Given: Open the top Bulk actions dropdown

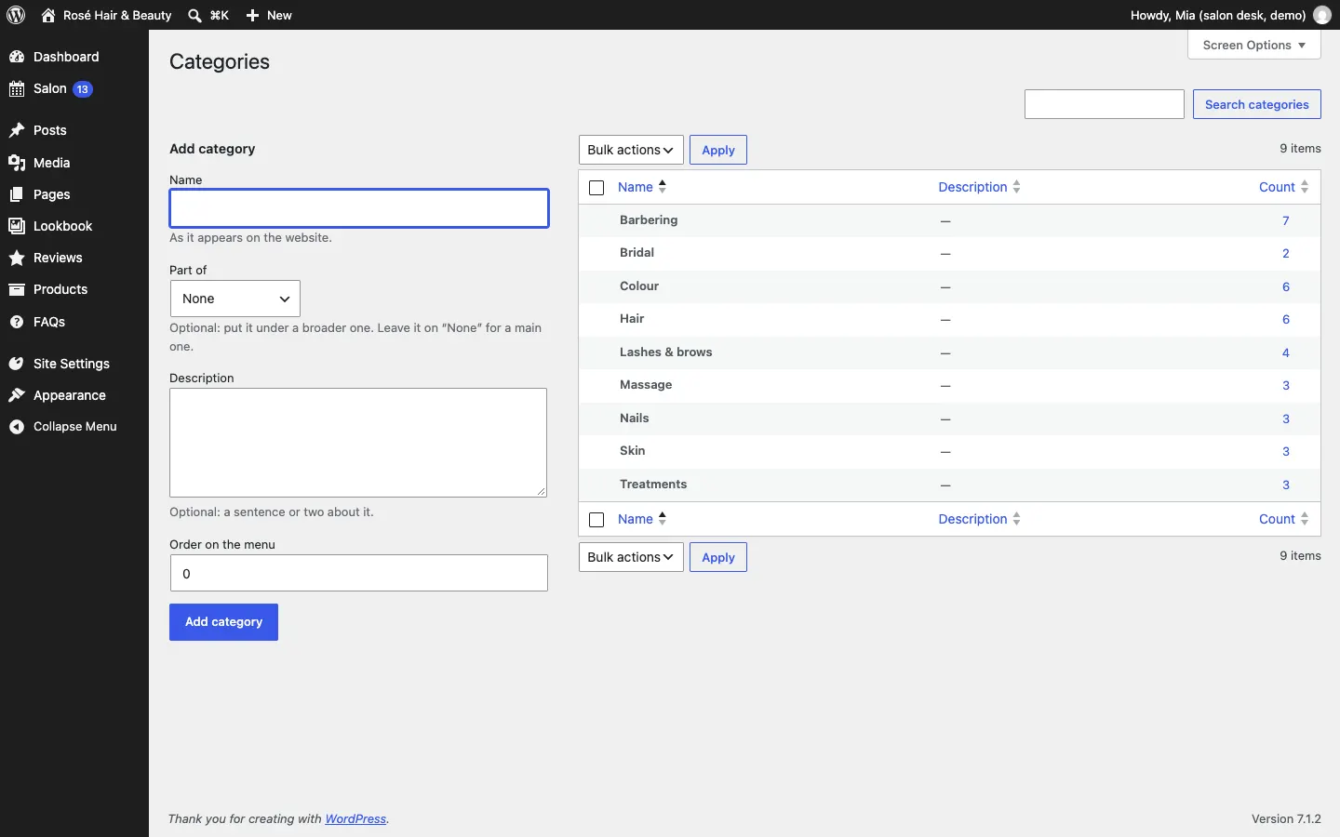Looking at the screenshot, I should click(x=632, y=150).
